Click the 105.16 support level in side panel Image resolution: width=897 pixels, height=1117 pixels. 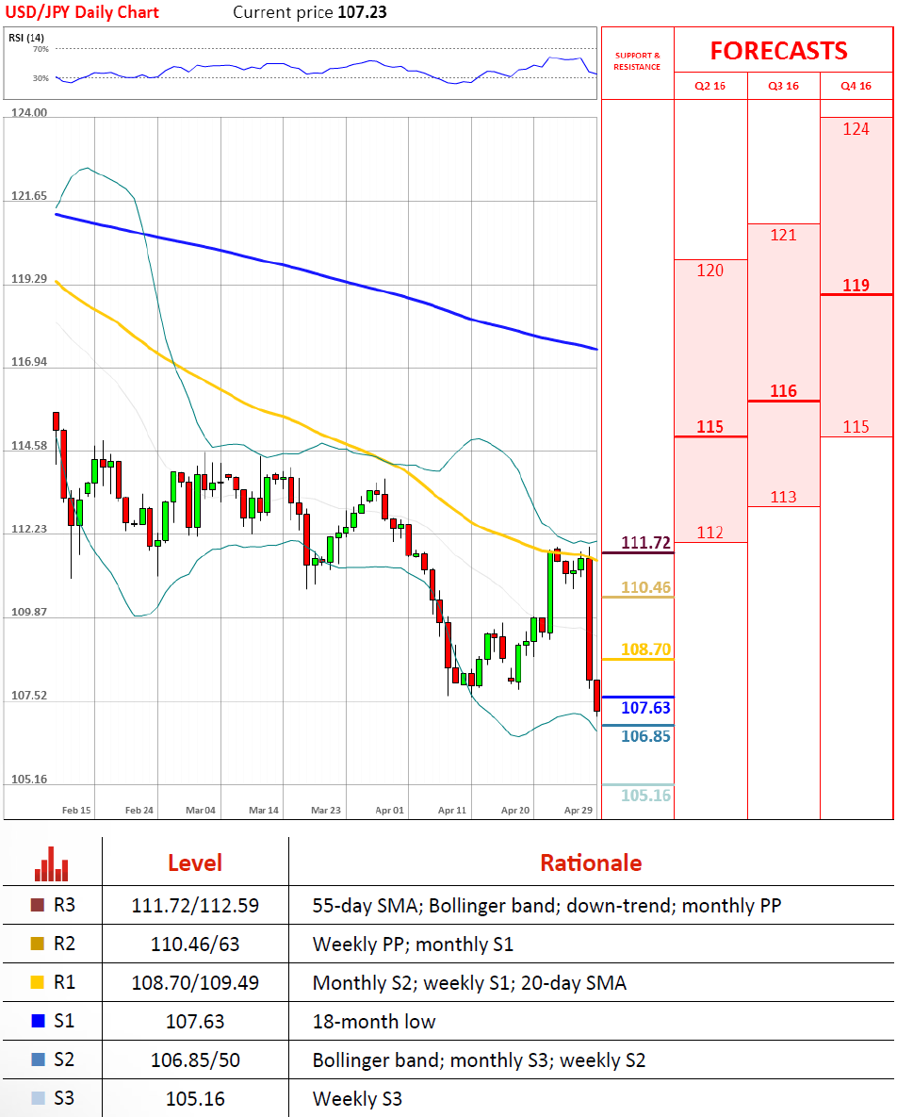(x=645, y=796)
